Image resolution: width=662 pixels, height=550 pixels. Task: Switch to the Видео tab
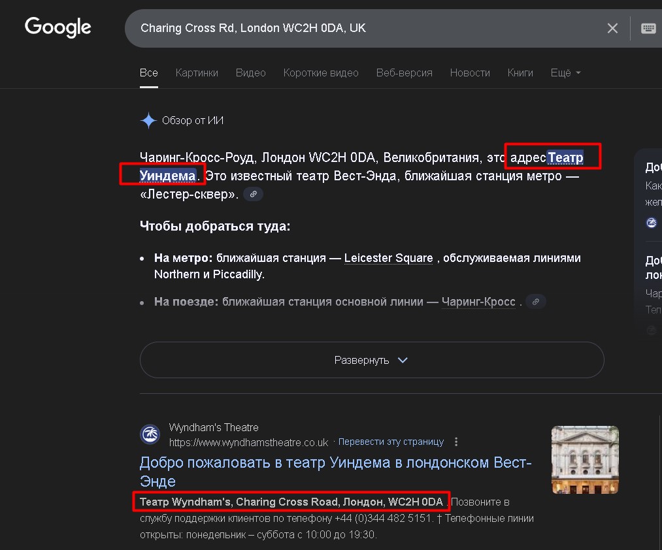[x=251, y=73]
